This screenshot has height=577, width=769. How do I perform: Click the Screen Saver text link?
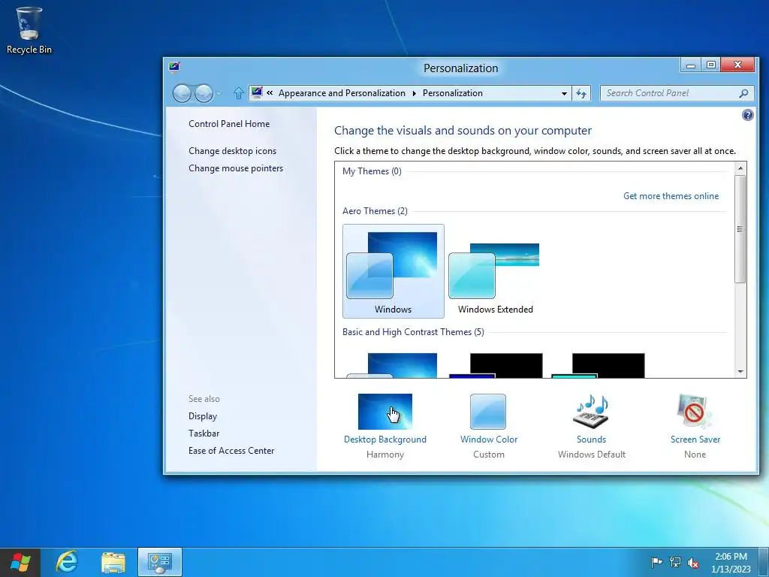tap(695, 439)
